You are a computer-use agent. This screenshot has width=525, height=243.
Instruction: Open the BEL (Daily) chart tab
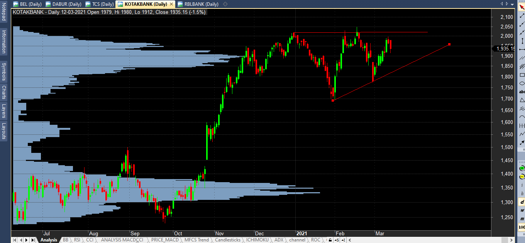[x=28, y=4]
